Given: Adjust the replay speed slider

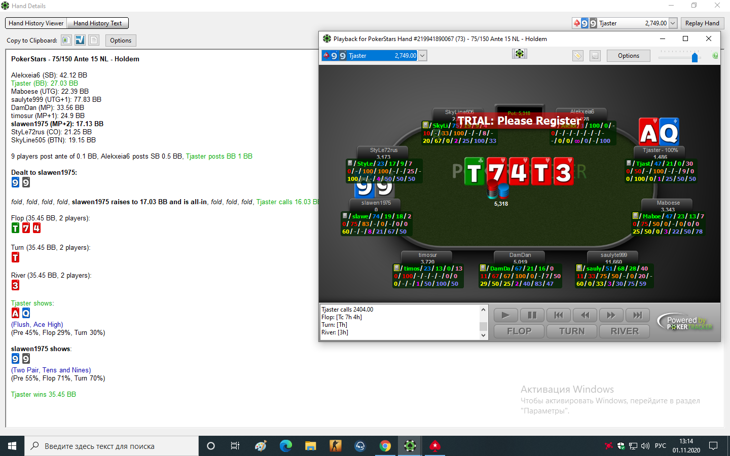Looking at the screenshot, I should coord(695,57).
